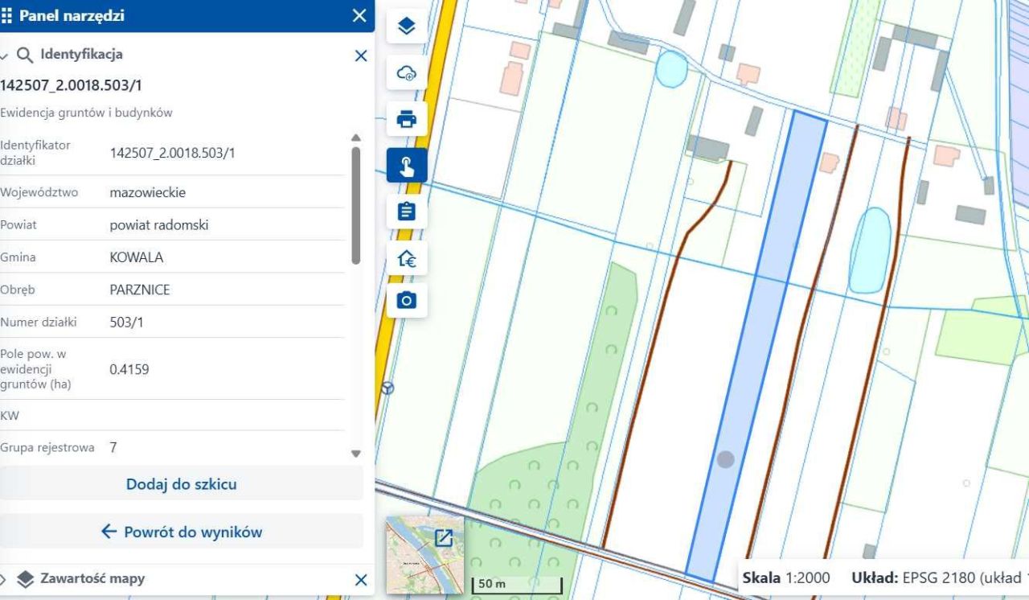Open the map layers tool
Viewport: 1029px width, 600px height.
pyautogui.click(x=407, y=27)
